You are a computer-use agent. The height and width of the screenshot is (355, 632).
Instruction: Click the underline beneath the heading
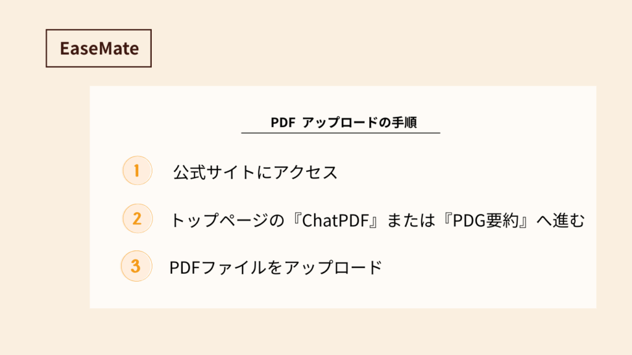point(341,133)
